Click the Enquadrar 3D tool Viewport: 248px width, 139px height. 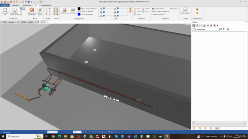pos(5,11)
